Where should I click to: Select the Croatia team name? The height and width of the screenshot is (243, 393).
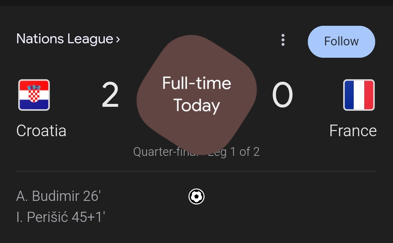point(41,131)
